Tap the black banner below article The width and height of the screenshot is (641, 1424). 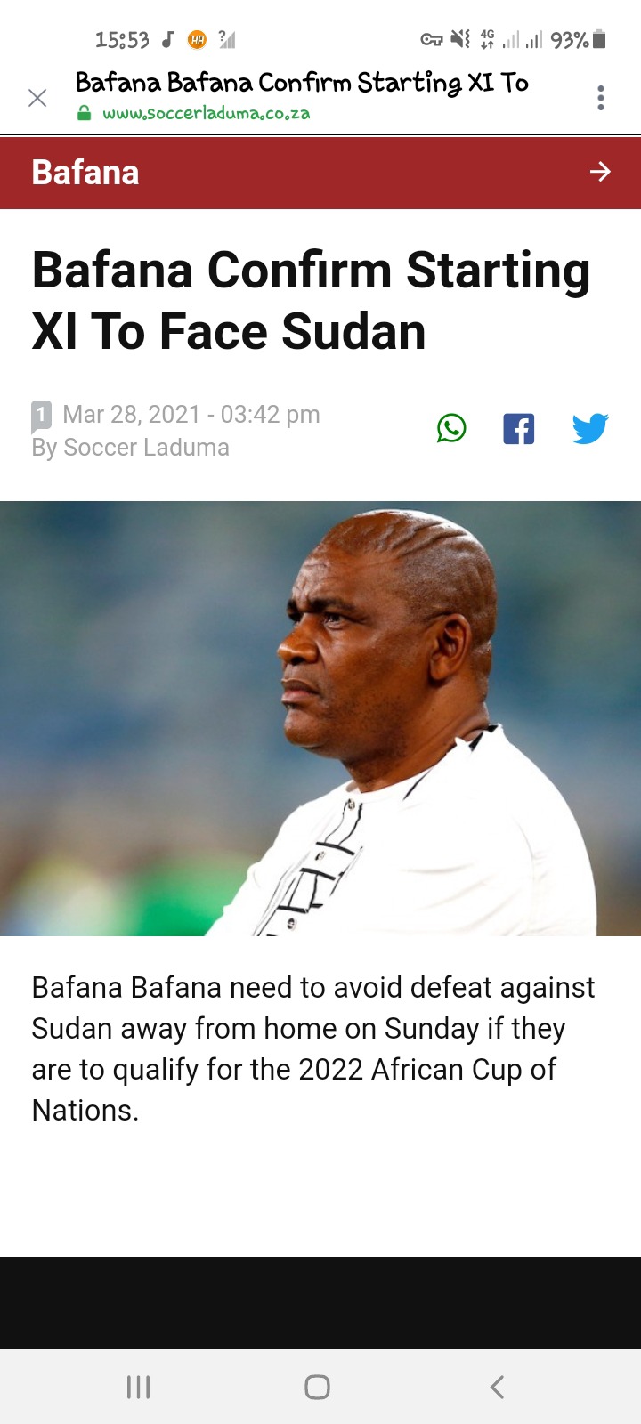[x=320, y=1303]
